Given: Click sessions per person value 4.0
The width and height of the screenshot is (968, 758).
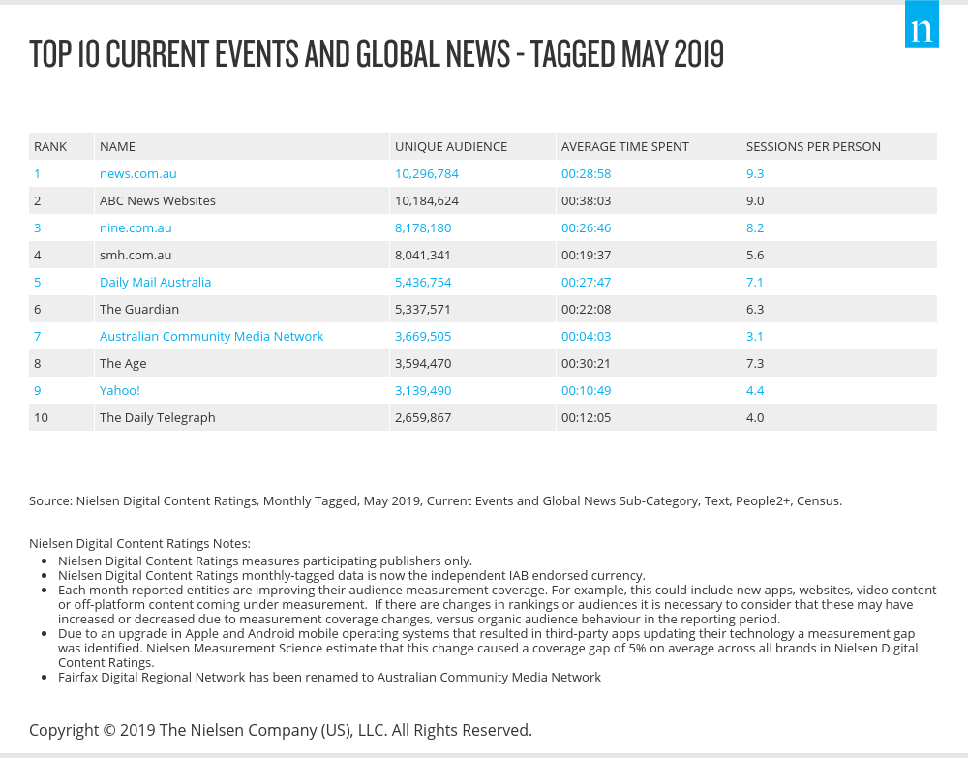Looking at the screenshot, I should [x=755, y=418].
